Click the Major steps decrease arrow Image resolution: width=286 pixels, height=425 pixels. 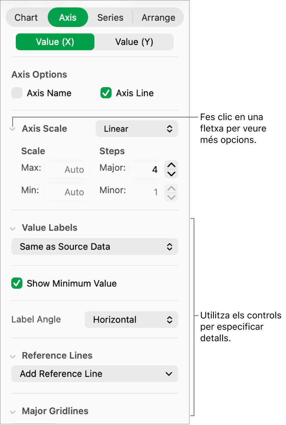click(172, 174)
